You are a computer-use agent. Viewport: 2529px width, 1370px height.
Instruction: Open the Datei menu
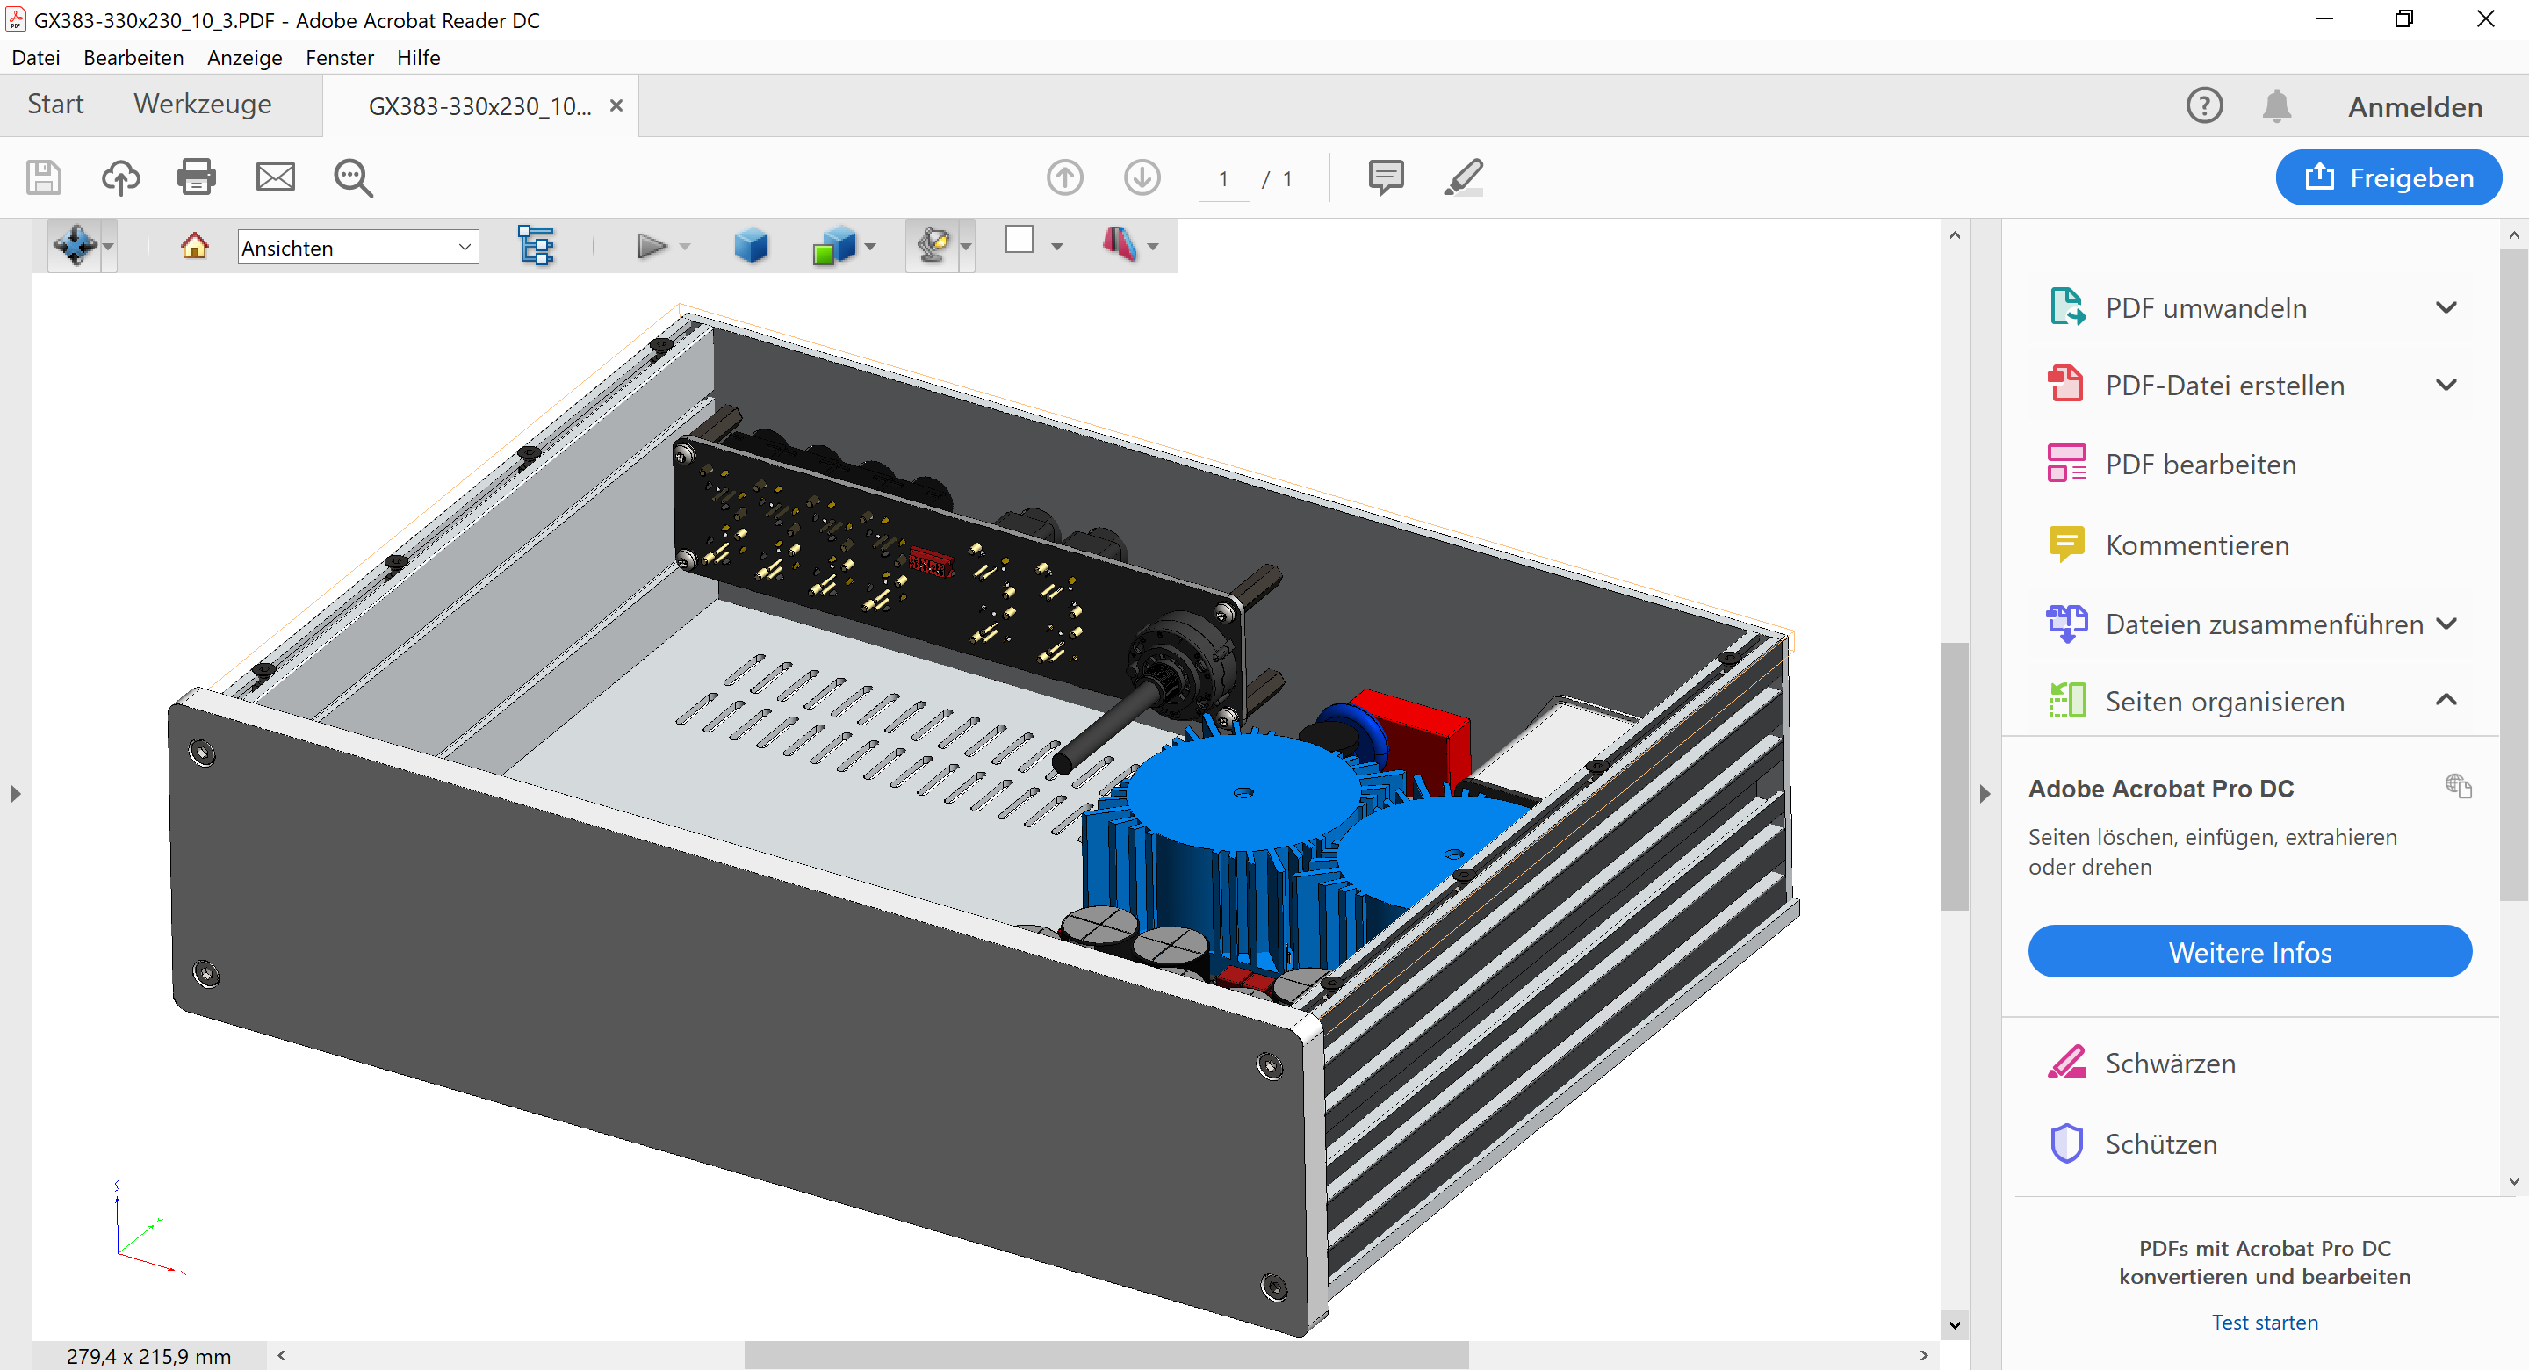tap(35, 58)
